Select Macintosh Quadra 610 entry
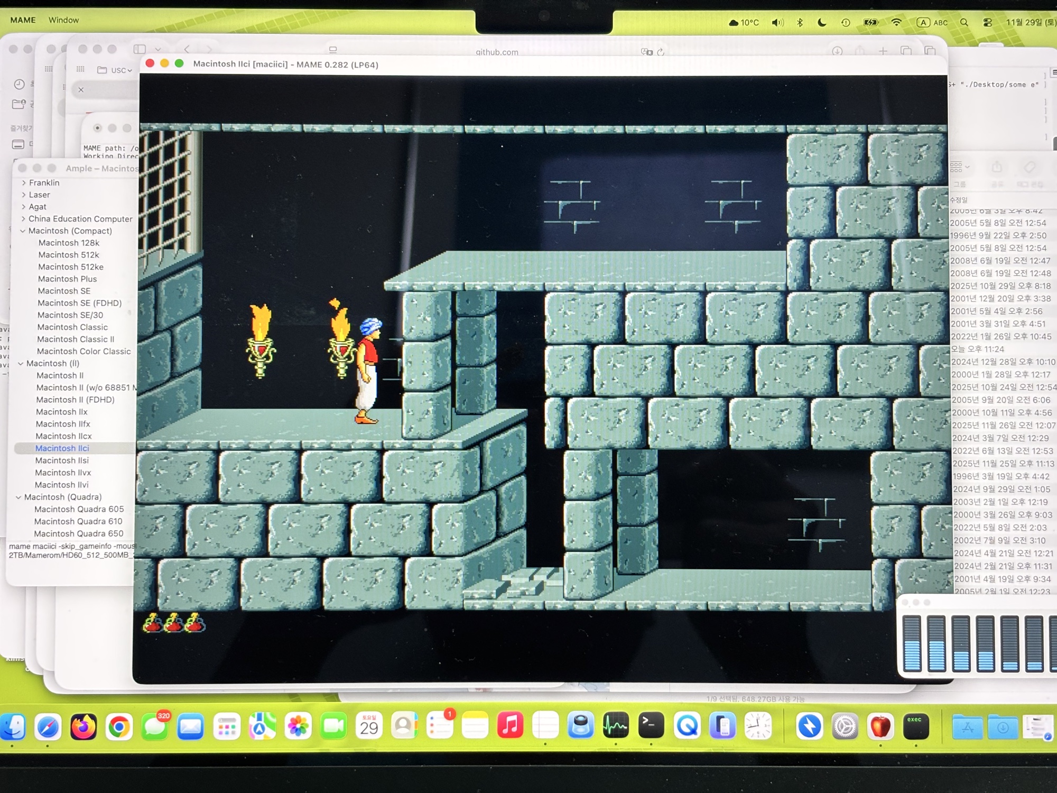1057x793 pixels. point(78,521)
